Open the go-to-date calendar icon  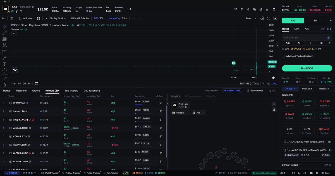(x=36, y=83)
